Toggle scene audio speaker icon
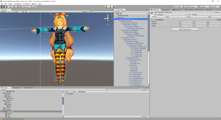 coord(23,11)
